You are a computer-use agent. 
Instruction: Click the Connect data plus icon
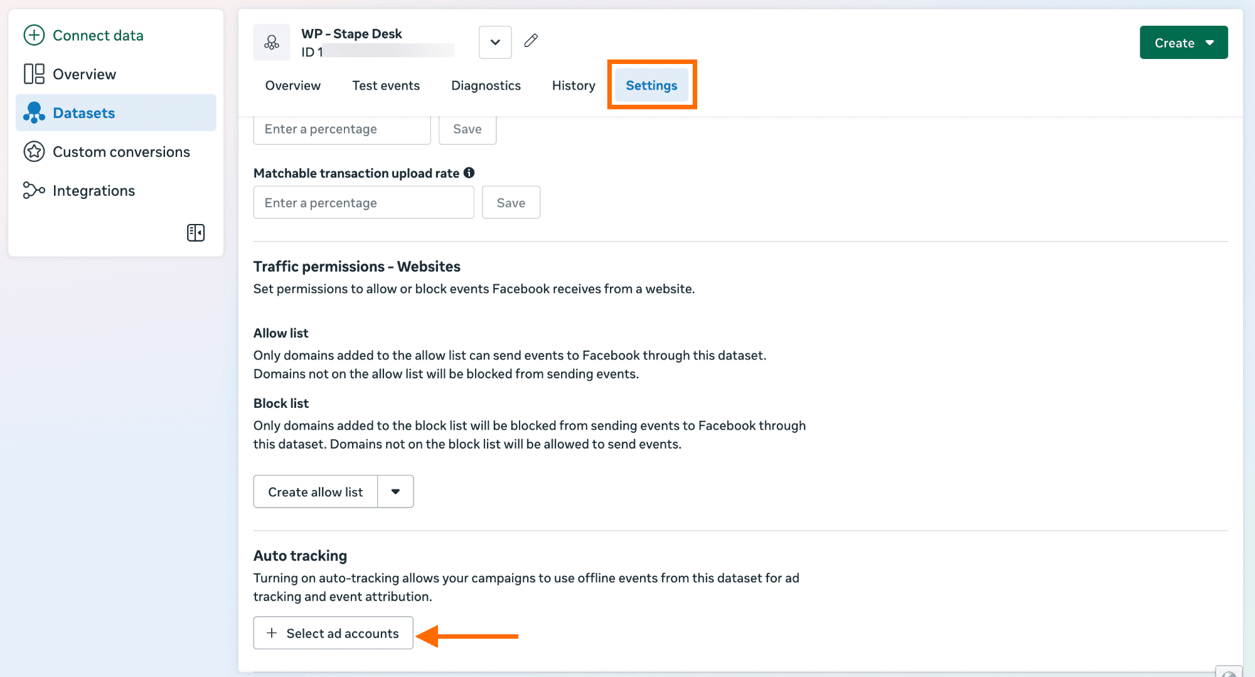[34, 35]
